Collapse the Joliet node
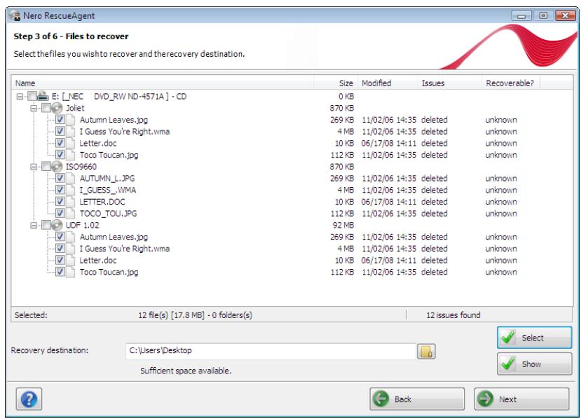This screenshot has height=419, width=581. coord(34,108)
